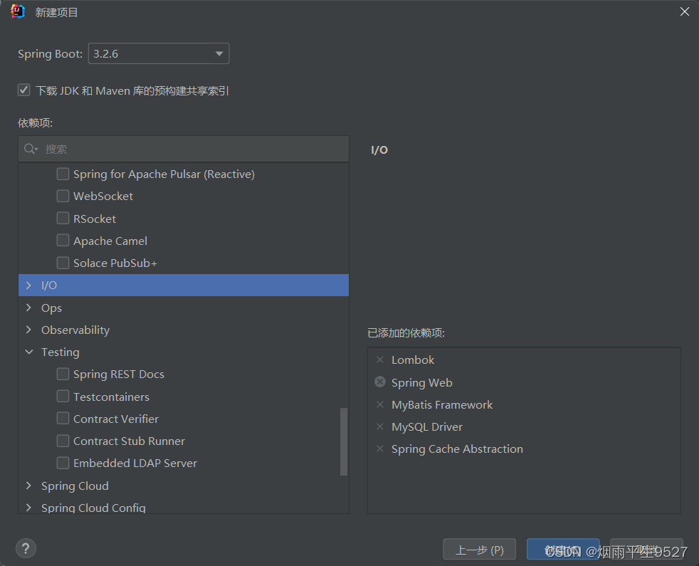Click the search magnifier icon in dependencies field
The image size is (699, 566).
(x=30, y=149)
